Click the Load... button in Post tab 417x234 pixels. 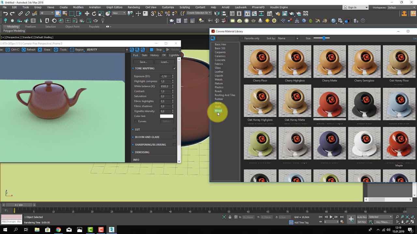coord(165,62)
